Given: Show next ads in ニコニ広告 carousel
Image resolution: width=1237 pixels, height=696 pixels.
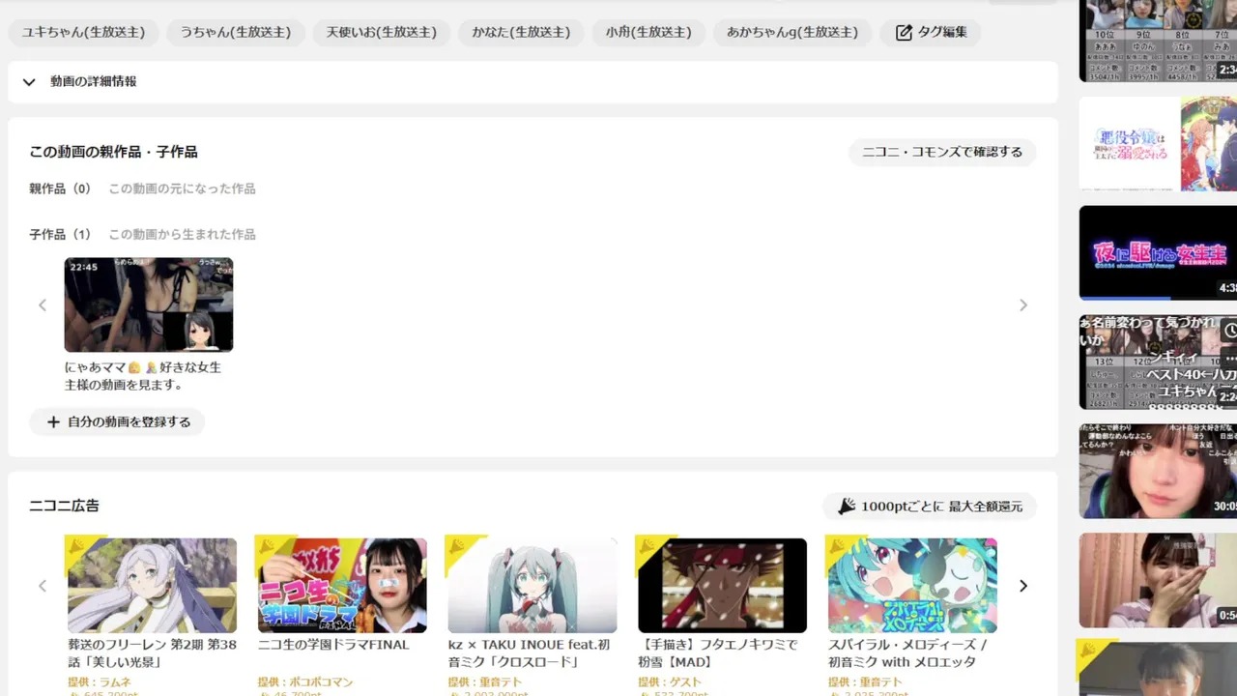Looking at the screenshot, I should click(x=1023, y=586).
